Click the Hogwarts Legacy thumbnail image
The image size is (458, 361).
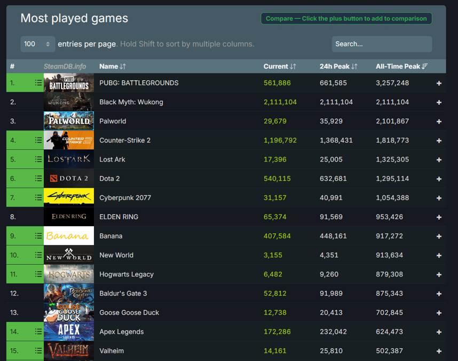(69, 274)
